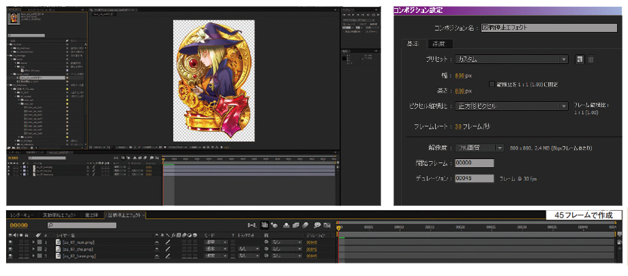The width and height of the screenshot is (628, 276).
Task: Click the 幅 width value 800
Action: pyautogui.click(x=460, y=75)
